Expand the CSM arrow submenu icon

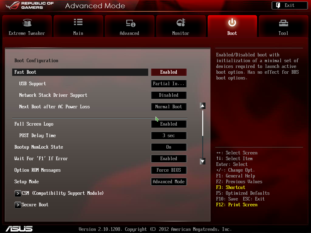tap(18, 193)
